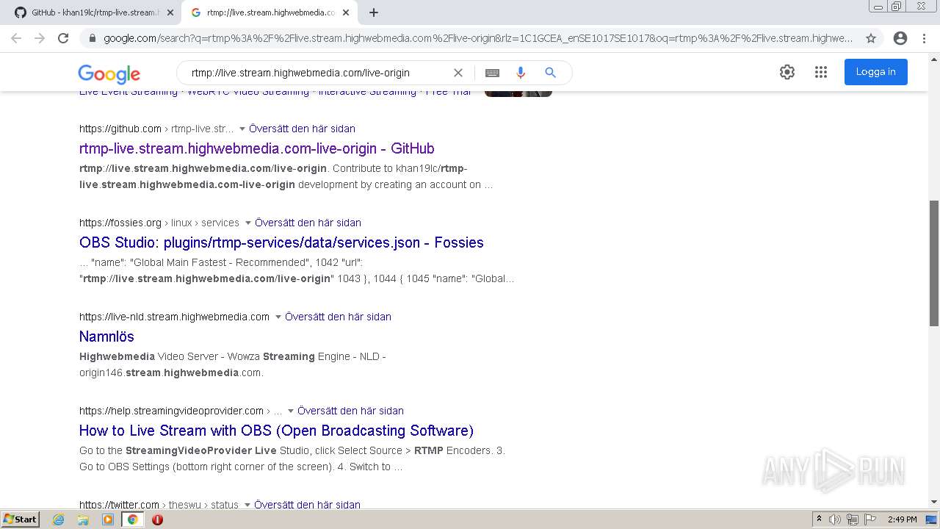Viewport: 940px width, 529px height.
Task: Open Windows Explorer folder from taskbar
Action: (83, 519)
